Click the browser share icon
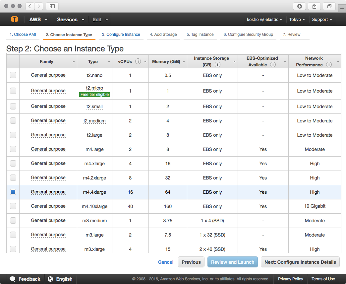346x284 pixels. (314, 6)
